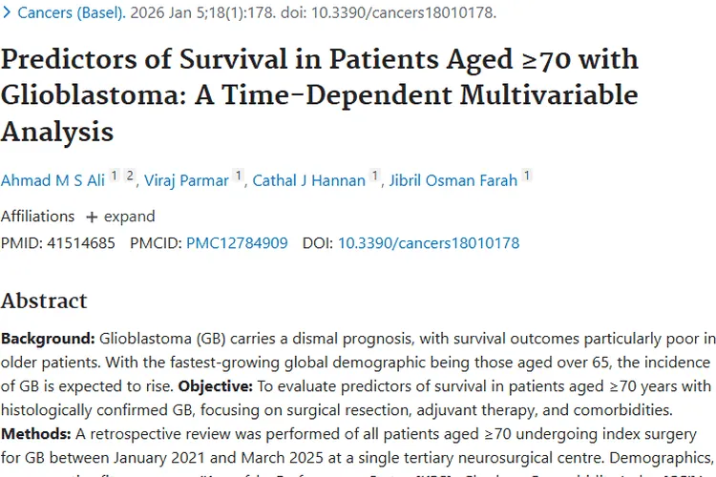Click affiliation superscript 1 after Jibril Osman Farah
This screenshot has width=716, height=477.
(527, 176)
